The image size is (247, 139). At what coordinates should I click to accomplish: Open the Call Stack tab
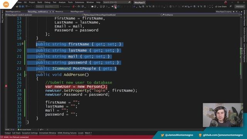[16, 133]
